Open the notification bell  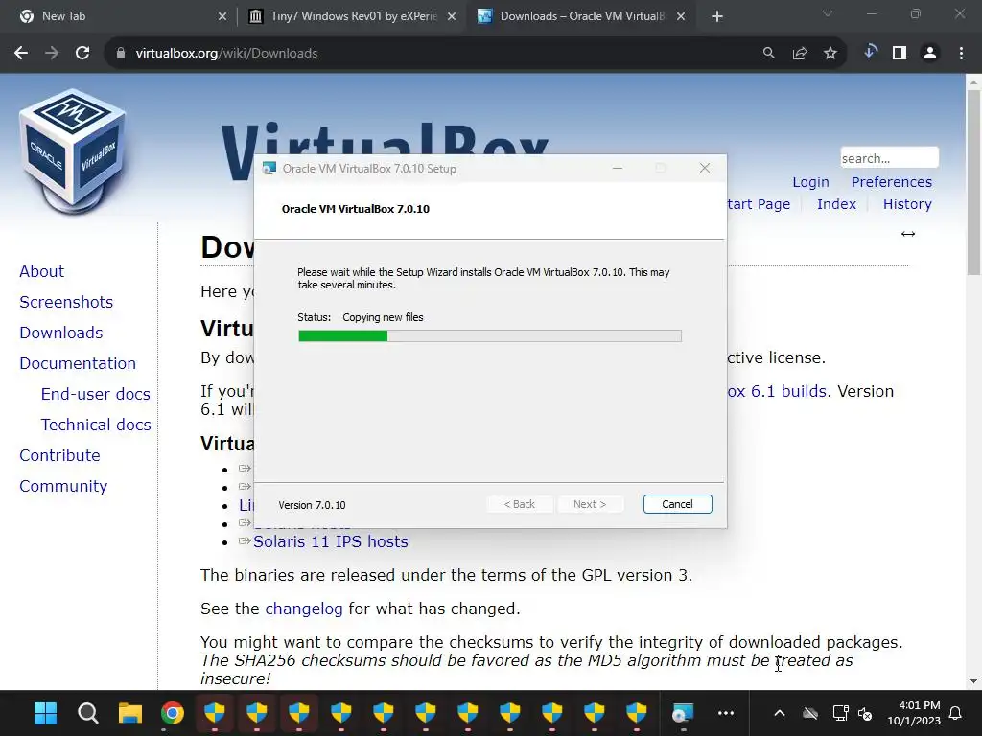[x=956, y=713]
